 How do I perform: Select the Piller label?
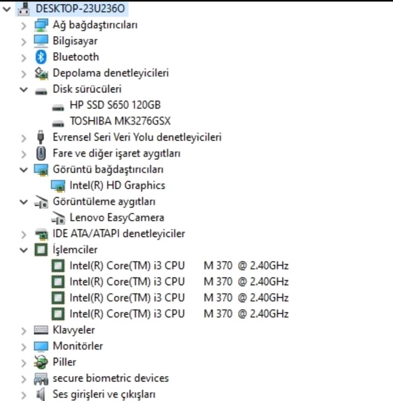pos(64,362)
